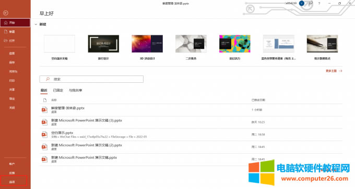Viewport: 355px width, 189px height.
Task: Select 另存为 in the sidebar
Action: coord(14,71)
